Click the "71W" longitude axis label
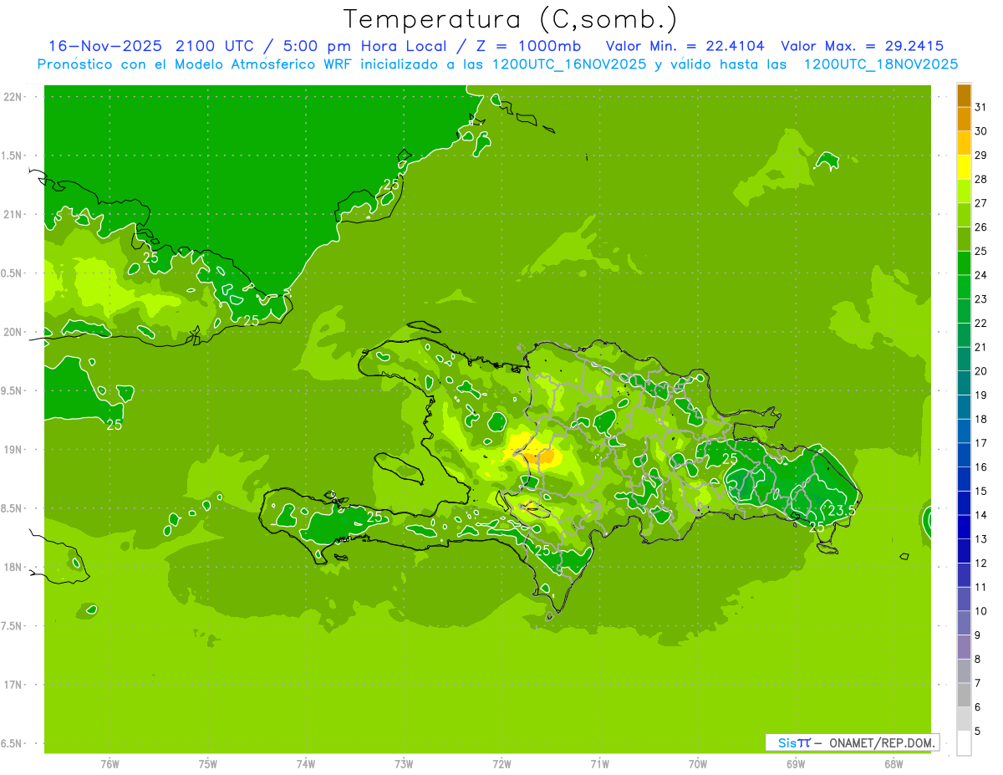1003x775 pixels. coord(599,764)
